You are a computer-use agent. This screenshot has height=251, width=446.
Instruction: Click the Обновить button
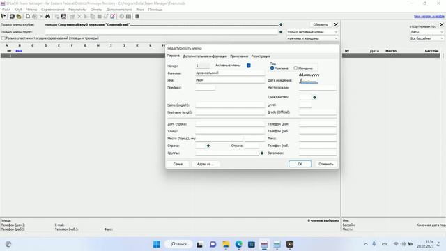[321, 25]
